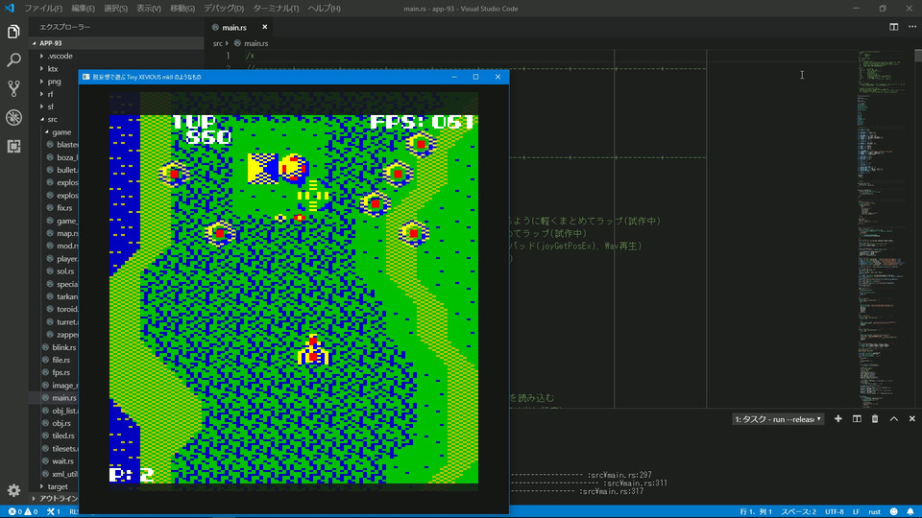Screen dimensions: 922x518
Task: Show errors and warnings in status bar
Action: [23, 511]
